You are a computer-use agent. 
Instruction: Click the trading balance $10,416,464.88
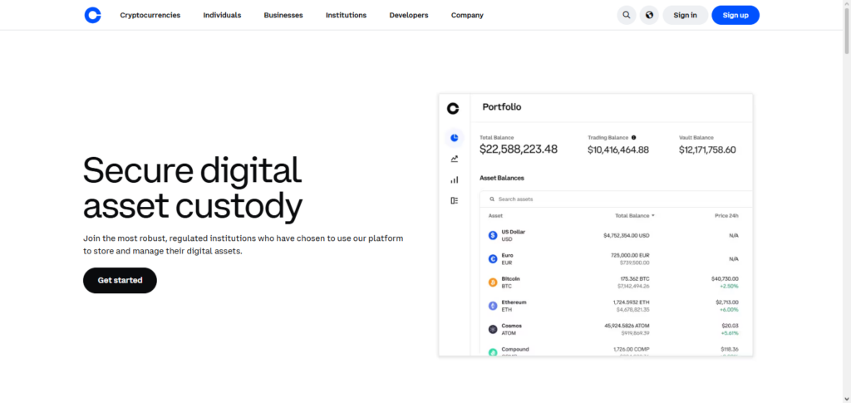coord(618,150)
